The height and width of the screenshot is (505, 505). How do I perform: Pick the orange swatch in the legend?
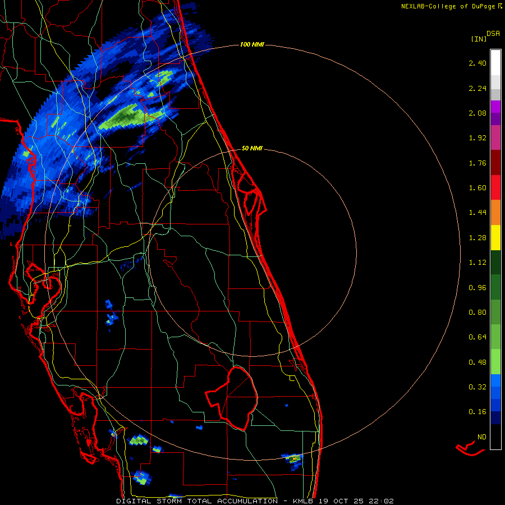495,213
